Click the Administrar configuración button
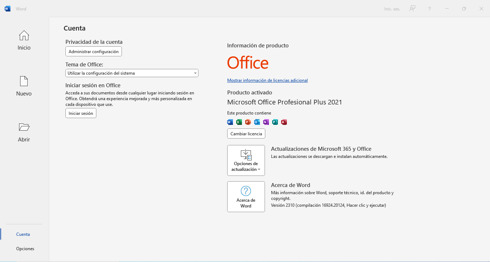Image resolution: width=490 pixels, height=262 pixels. [93, 51]
